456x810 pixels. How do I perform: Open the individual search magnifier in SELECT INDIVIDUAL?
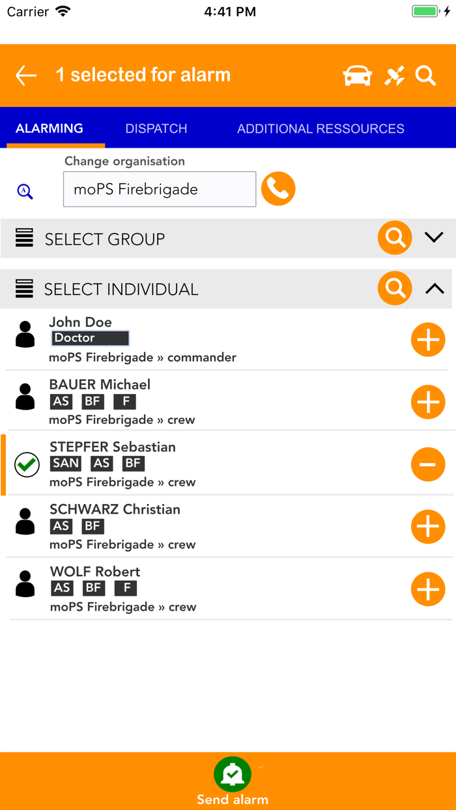click(395, 288)
